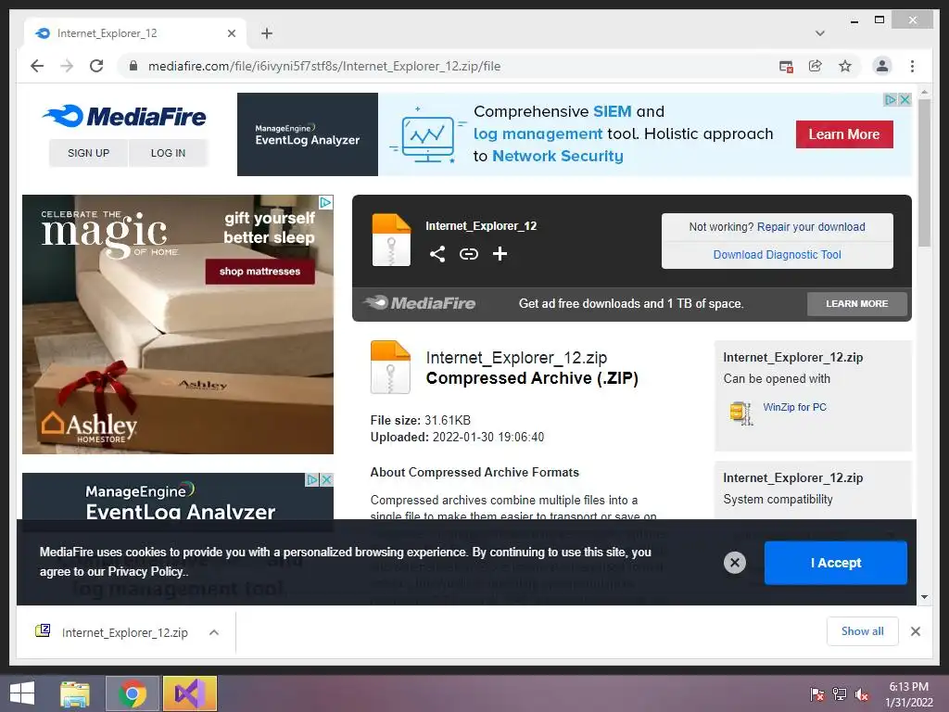Image resolution: width=949 pixels, height=712 pixels.
Task: Click the scrollbar down arrow
Action: pos(924,597)
